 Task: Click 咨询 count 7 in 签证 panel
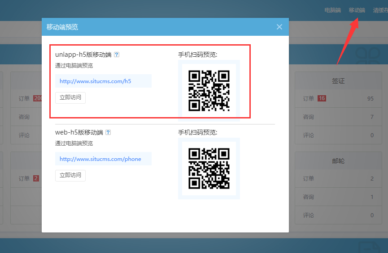(372, 117)
